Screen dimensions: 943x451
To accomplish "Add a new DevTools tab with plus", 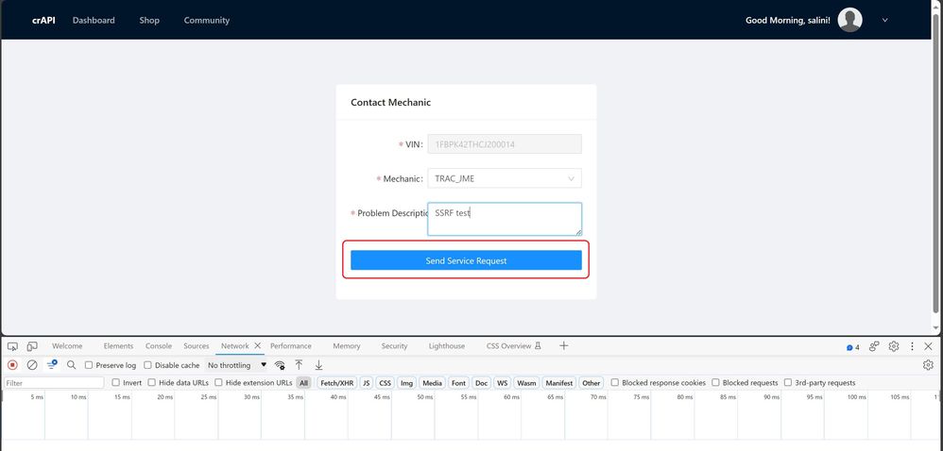I will [x=563, y=346].
